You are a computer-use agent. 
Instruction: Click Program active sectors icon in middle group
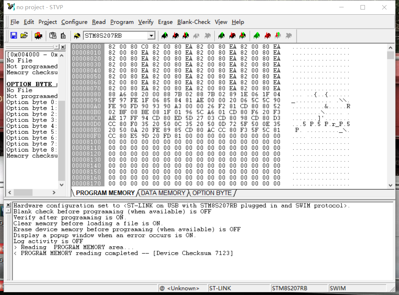click(232, 36)
